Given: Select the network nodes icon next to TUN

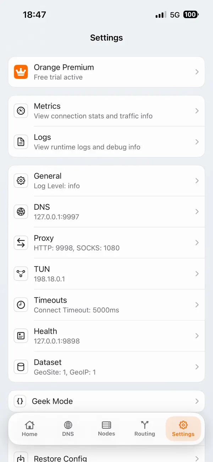Looking at the screenshot, I should tap(21, 274).
